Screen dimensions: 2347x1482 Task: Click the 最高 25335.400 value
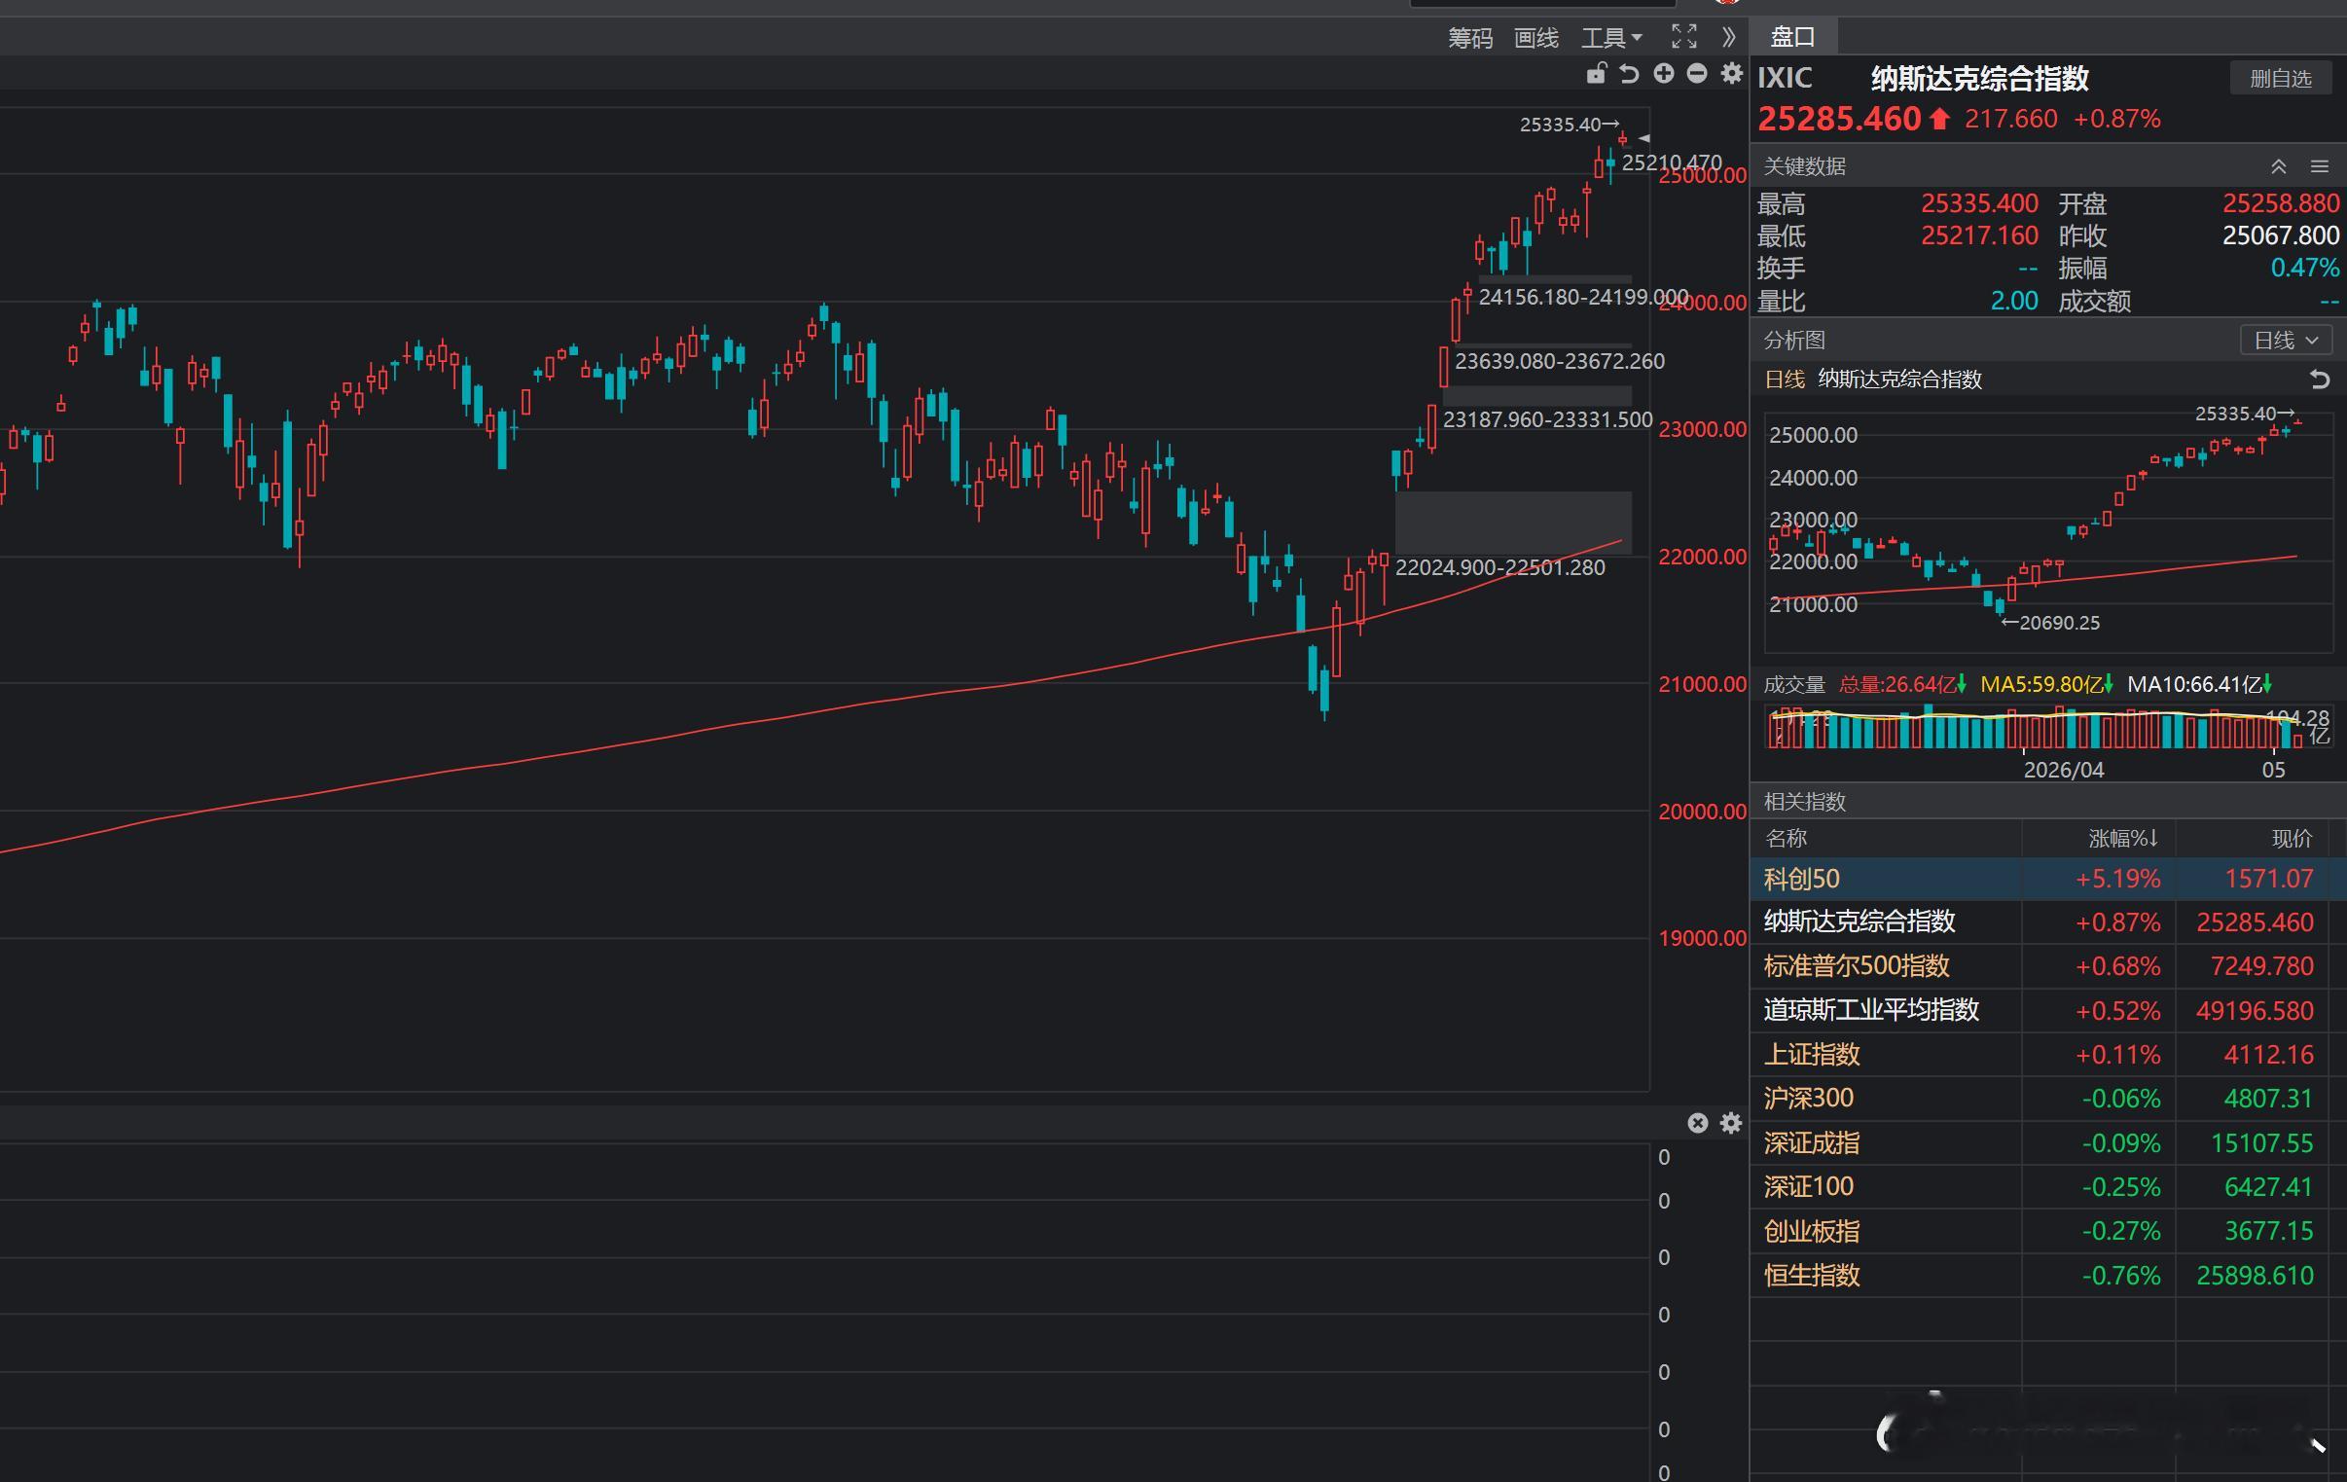click(x=1979, y=203)
